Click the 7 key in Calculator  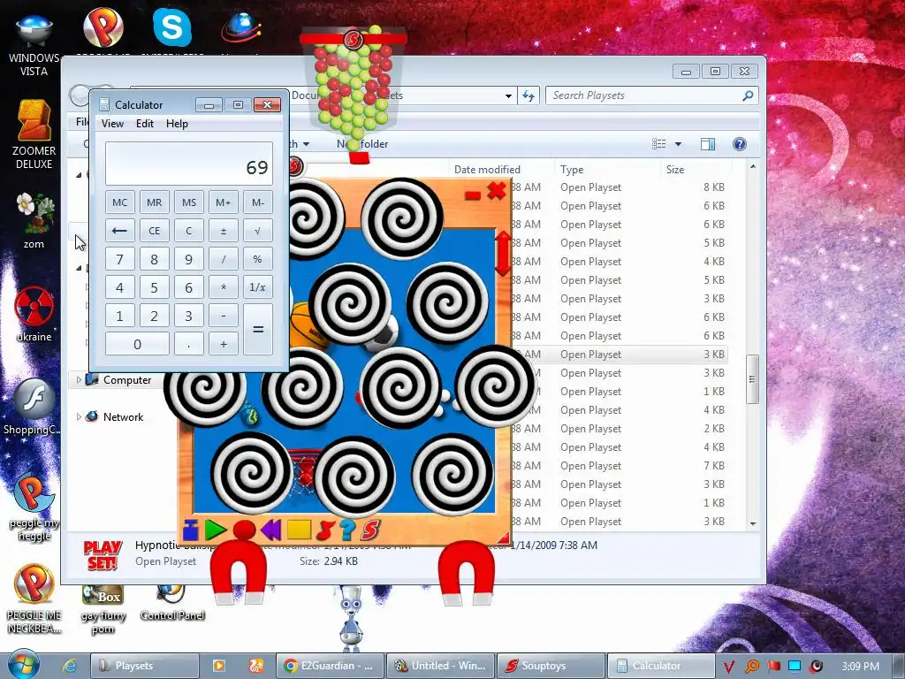click(x=120, y=259)
